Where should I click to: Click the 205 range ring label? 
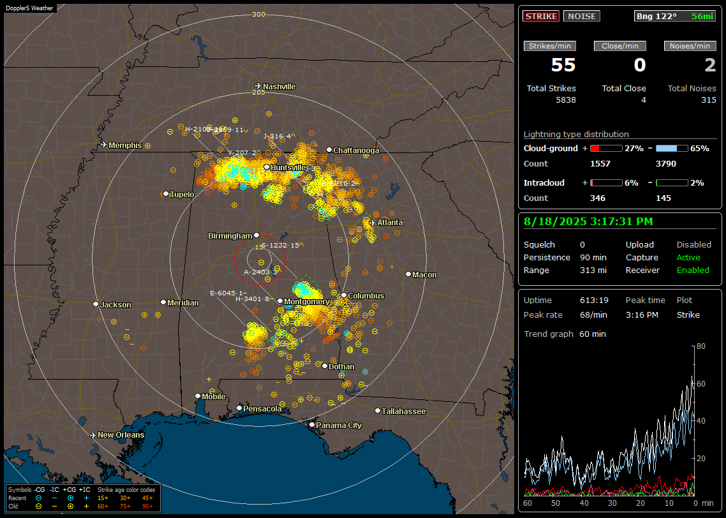(x=258, y=92)
